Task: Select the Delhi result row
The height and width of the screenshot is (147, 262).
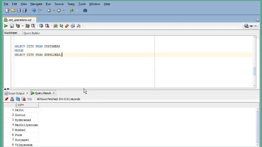Action: point(21,110)
